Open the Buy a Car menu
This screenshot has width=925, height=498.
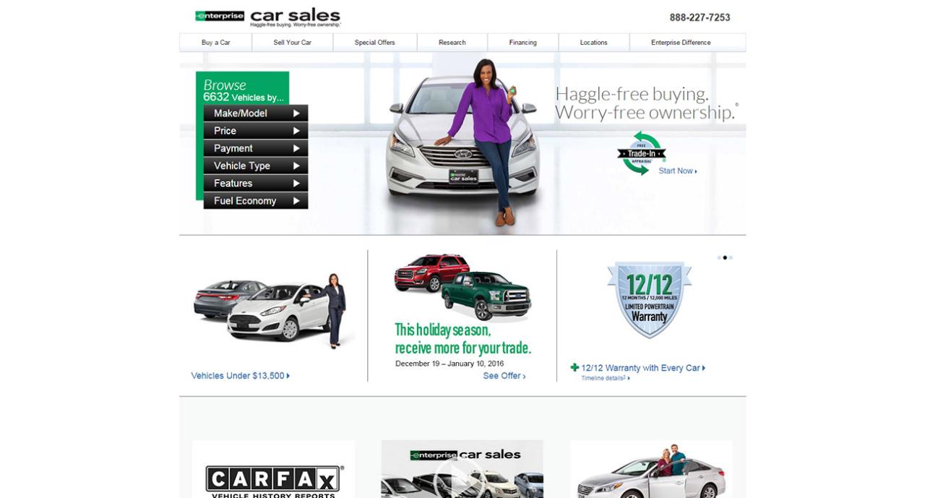coord(215,42)
